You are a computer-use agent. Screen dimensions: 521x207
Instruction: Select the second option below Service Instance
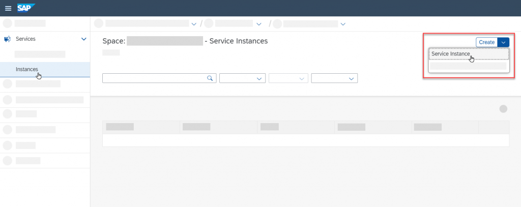(x=469, y=66)
